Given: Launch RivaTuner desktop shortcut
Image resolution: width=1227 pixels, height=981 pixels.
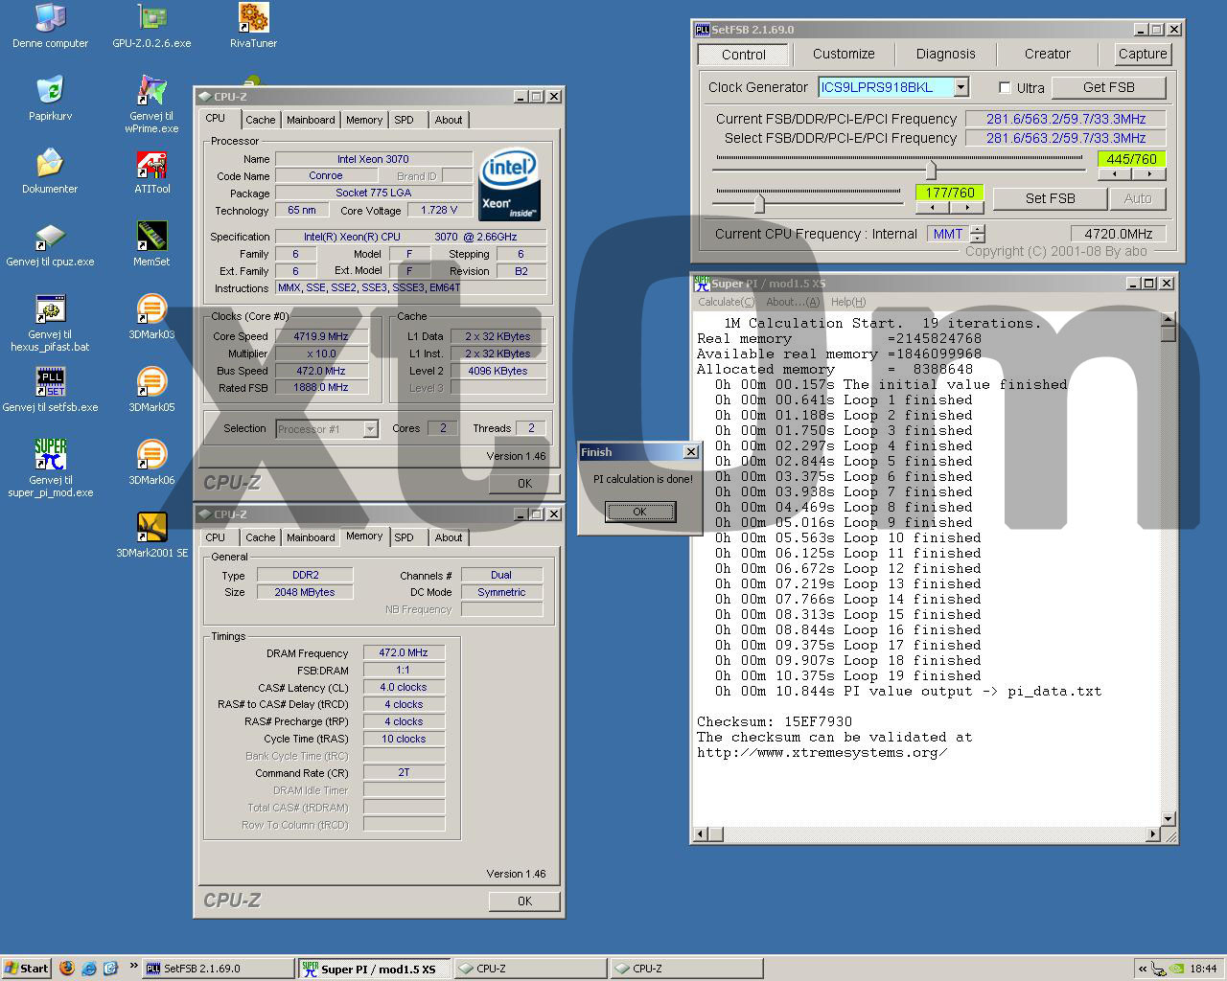Looking at the screenshot, I should [x=253, y=17].
